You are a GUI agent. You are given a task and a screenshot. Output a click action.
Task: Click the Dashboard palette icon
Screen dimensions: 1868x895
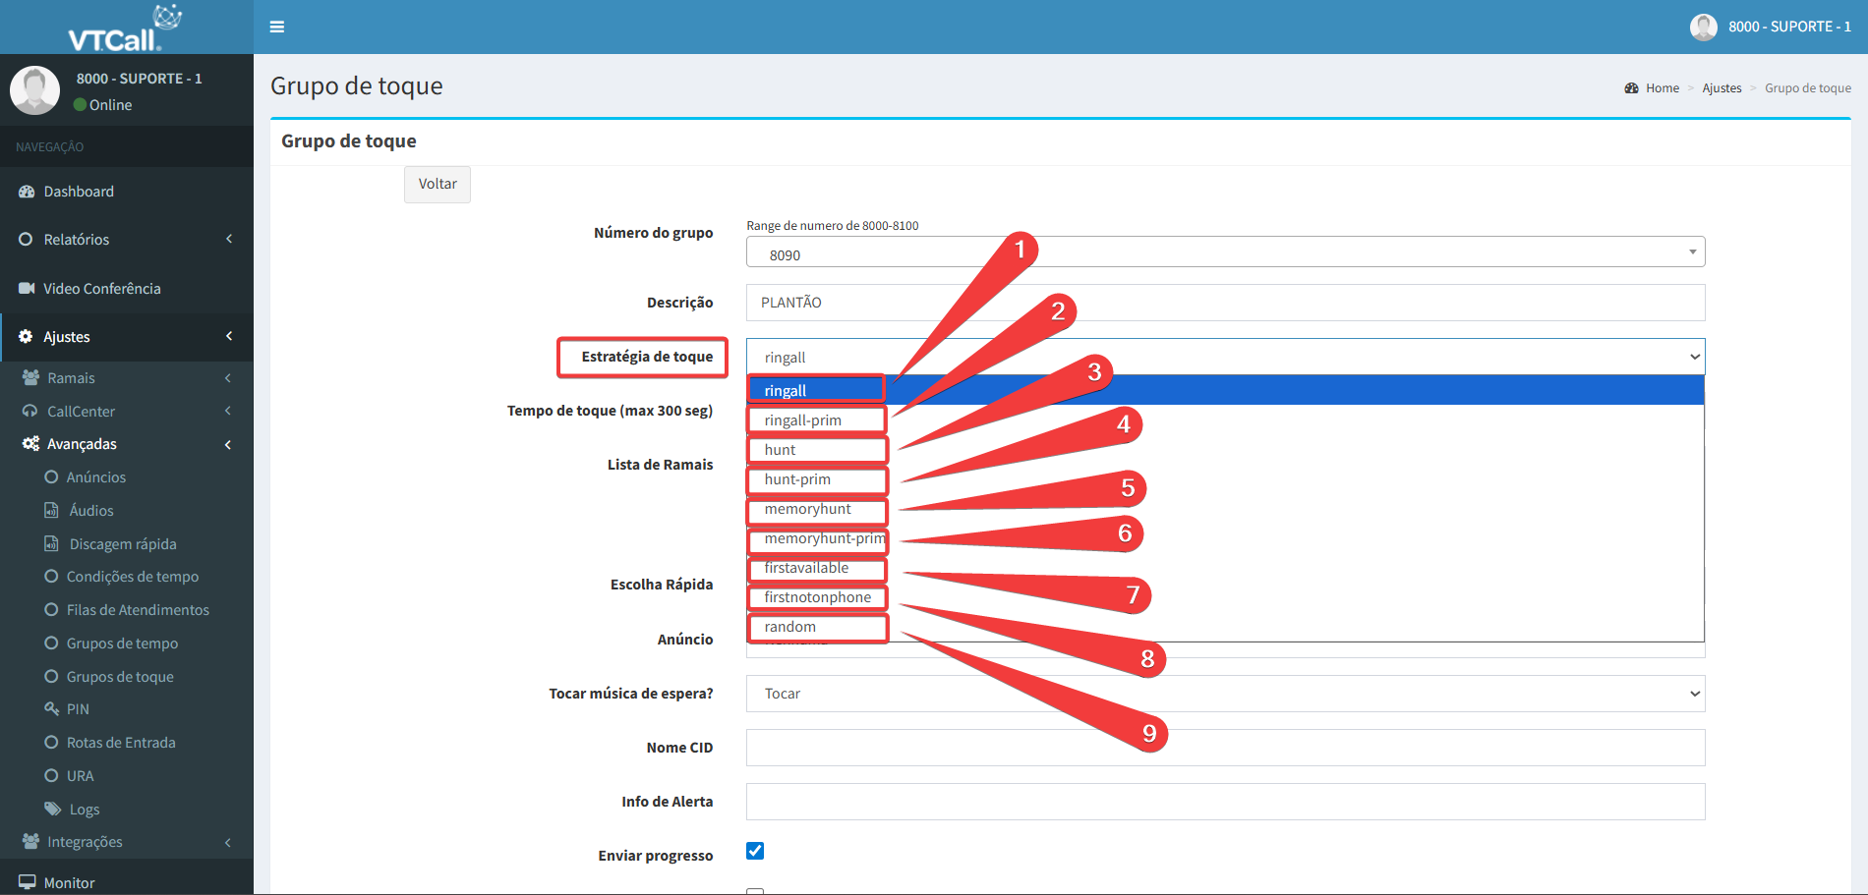27,192
